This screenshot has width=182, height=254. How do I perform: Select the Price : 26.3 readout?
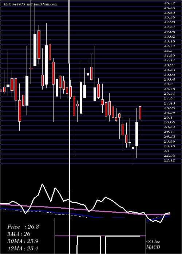[x=23, y=227]
